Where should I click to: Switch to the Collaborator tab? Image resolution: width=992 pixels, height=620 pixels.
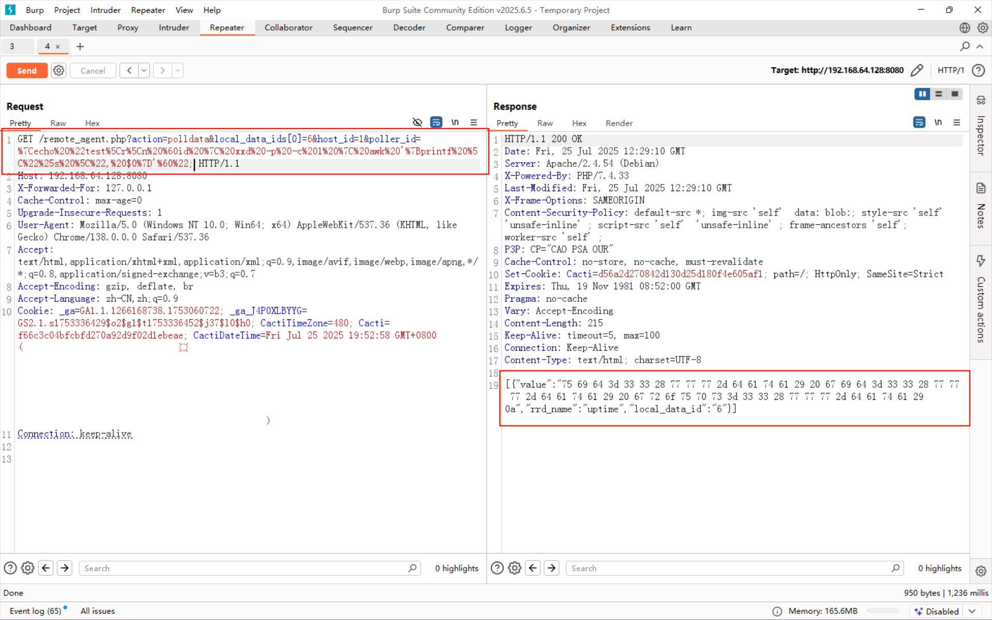(288, 28)
